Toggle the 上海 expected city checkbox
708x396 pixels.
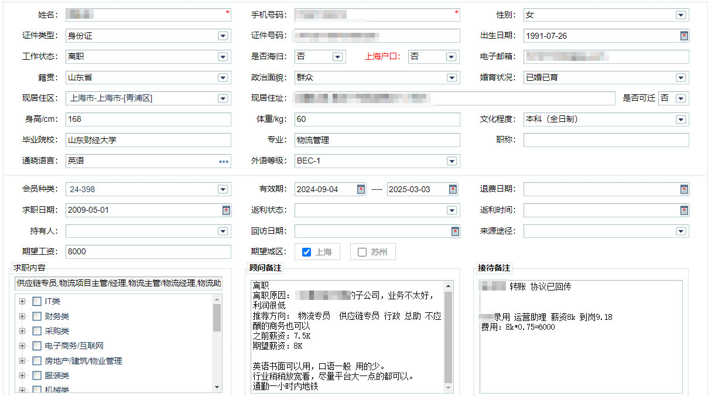click(x=306, y=252)
